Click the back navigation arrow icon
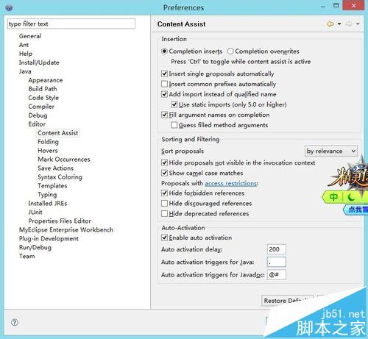 [x=330, y=24]
